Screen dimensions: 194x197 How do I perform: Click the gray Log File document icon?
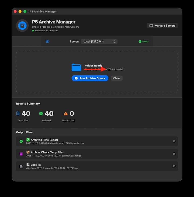[x=21, y=166]
